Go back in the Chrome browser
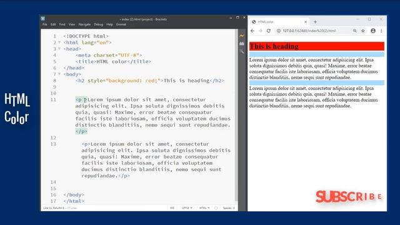Image resolution: width=400 pixels, height=225 pixels. tap(252, 31)
